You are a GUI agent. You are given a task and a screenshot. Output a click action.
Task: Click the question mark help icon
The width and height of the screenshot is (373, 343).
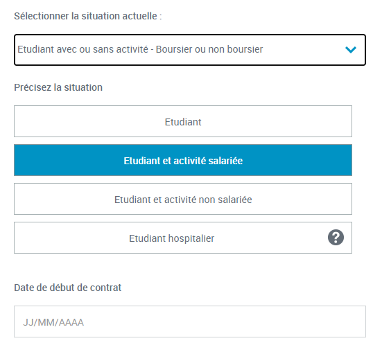click(x=336, y=237)
